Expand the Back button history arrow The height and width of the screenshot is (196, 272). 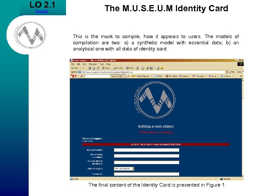(80, 68)
